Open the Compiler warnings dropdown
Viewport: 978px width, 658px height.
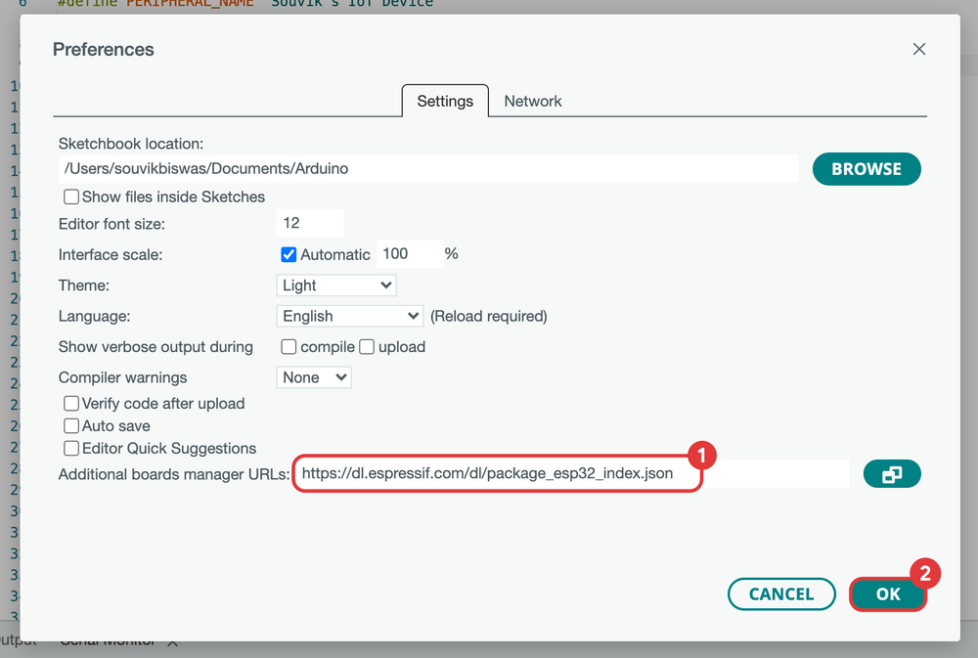313,376
